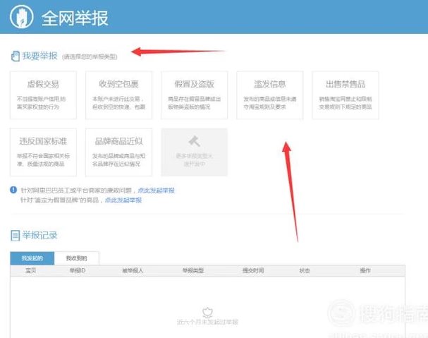Click the 全网举报 page title
The width and height of the screenshot is (428, 338).
click(x=75, y=18)
